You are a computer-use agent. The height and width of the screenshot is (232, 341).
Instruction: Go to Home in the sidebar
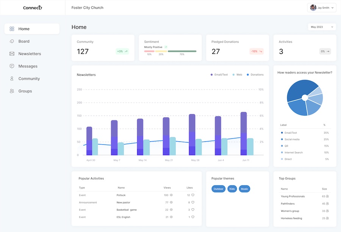pos(32,29)
